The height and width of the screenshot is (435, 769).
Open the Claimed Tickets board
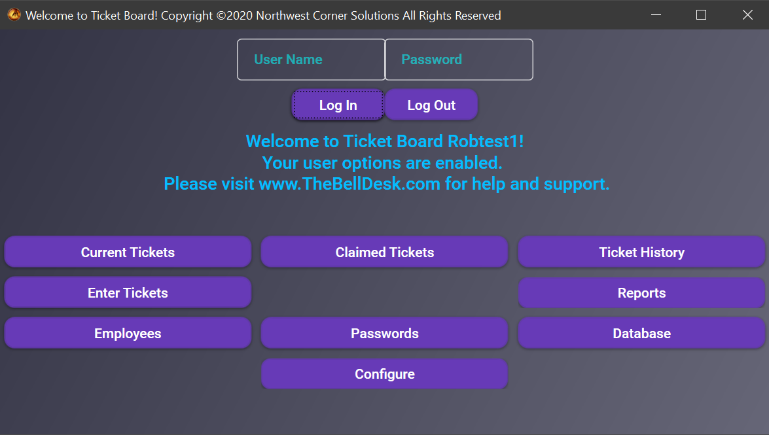click(384, 252)
